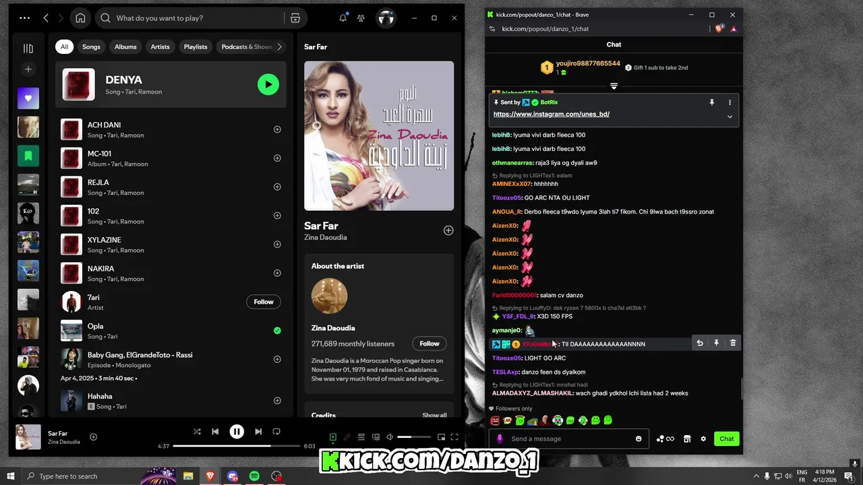Open Kick chat settings gear
Image resolution: width=863 pixels, height=485 pixels.
pos(703,439)
